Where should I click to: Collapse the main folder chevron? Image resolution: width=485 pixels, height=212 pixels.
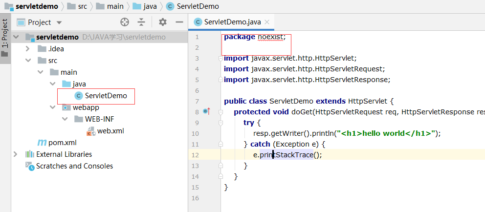[41, 72]
